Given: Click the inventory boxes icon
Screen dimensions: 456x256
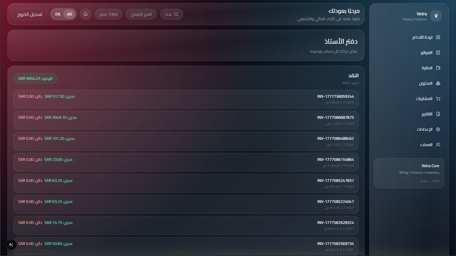Looking at the screenshot, I should coord(438,83).
